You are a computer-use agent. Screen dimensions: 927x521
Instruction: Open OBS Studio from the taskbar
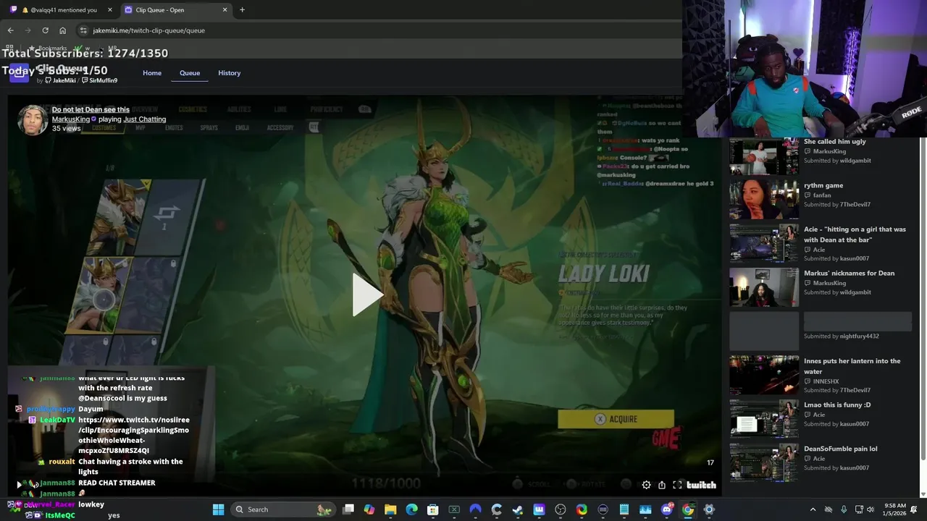[560, 509]
